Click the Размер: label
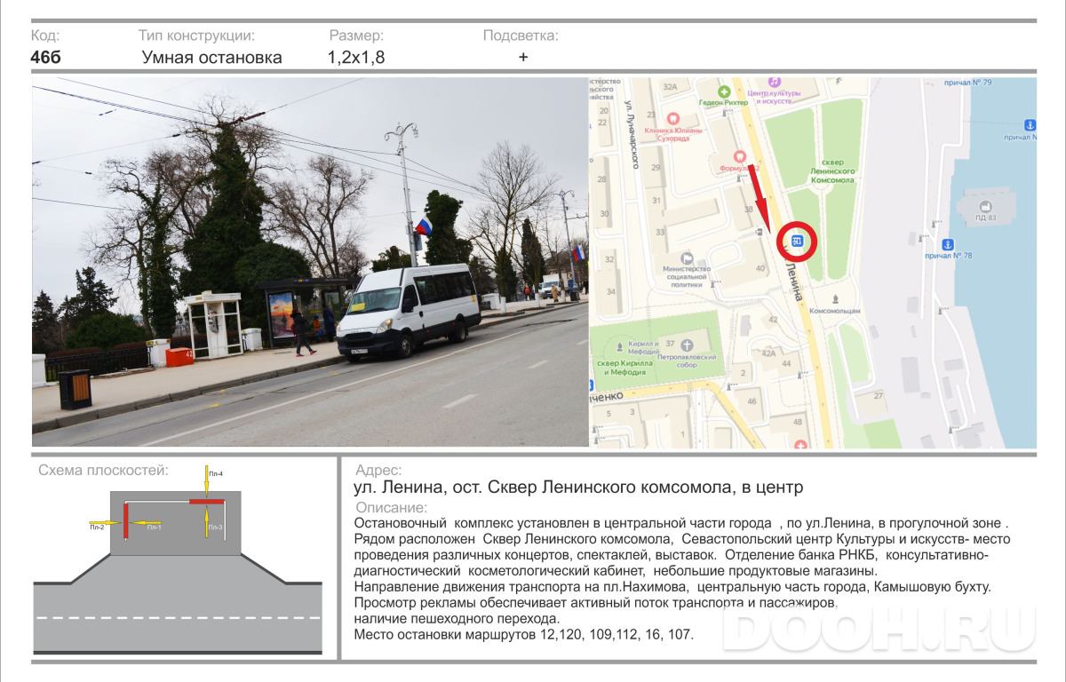 (x=356, y=36)
